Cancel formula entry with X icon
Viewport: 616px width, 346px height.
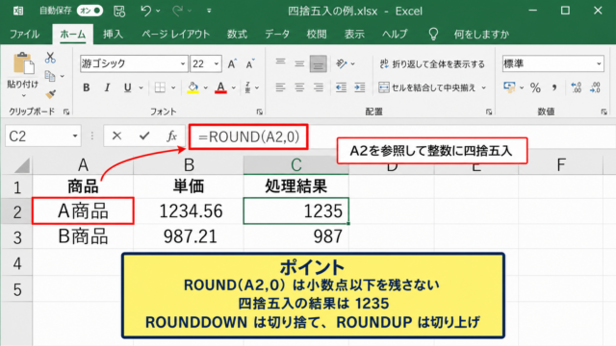coord(116,136)
